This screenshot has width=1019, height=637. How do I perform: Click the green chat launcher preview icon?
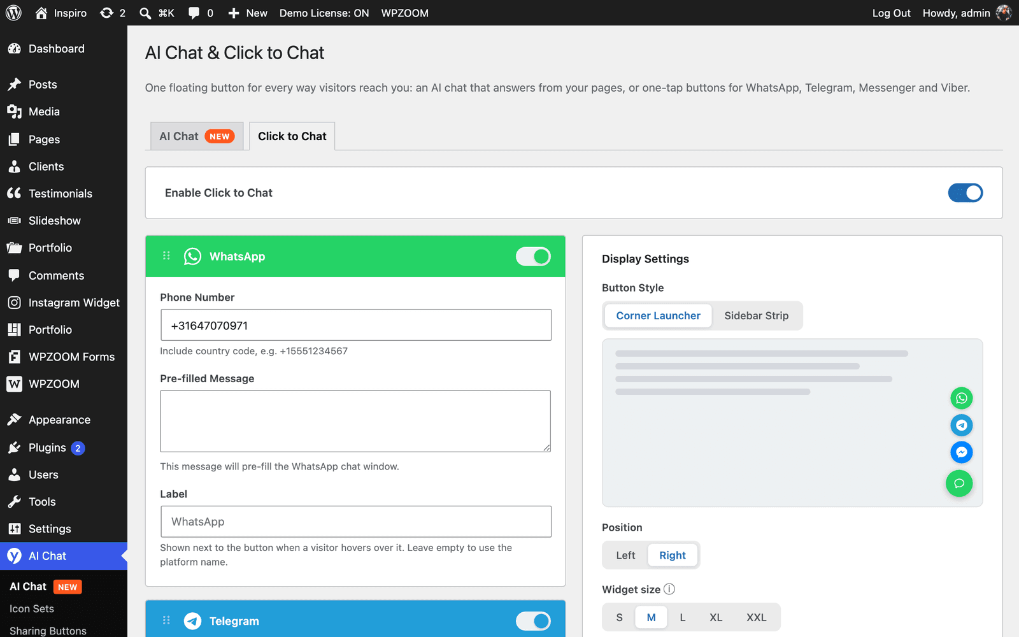pos(959,483)
